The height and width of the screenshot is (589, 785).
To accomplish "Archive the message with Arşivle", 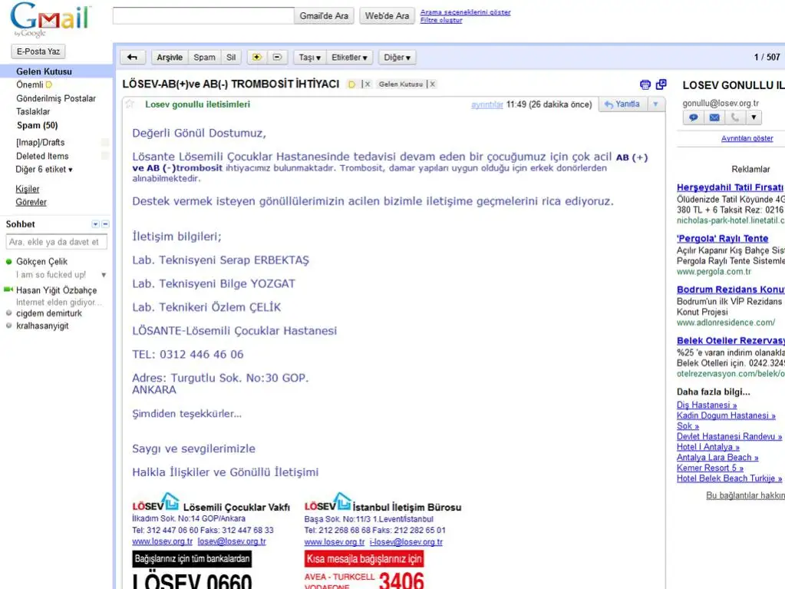I will (x=170, y=58).
